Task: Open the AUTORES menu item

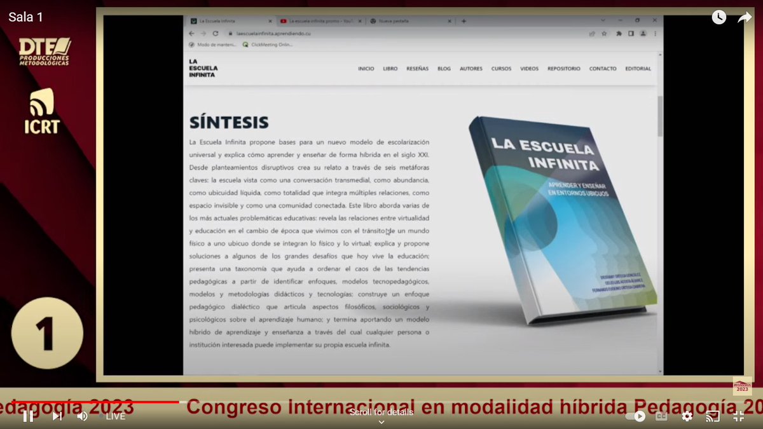Action: tap(471, 69)
